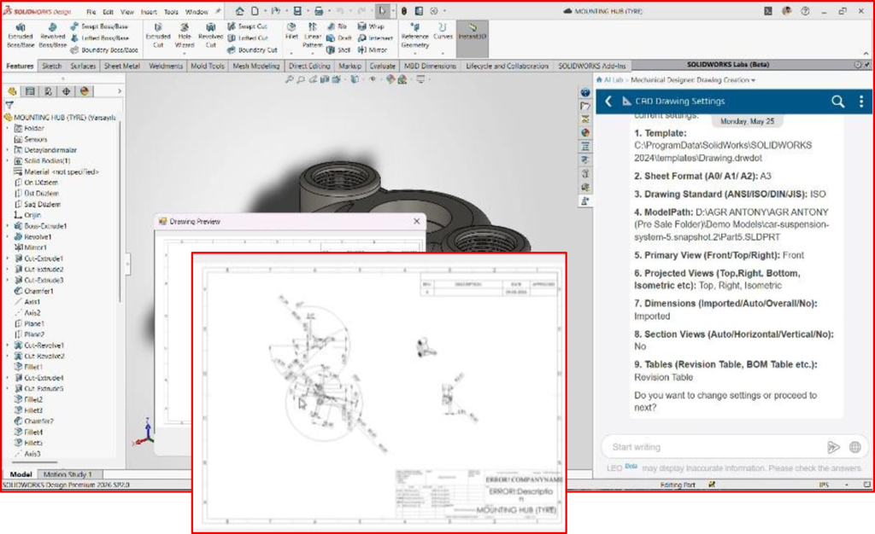This screenshot has height=534, width=875.
Task: Go back from CAD Drawing Settings
Action: click(x=608, y=102)
